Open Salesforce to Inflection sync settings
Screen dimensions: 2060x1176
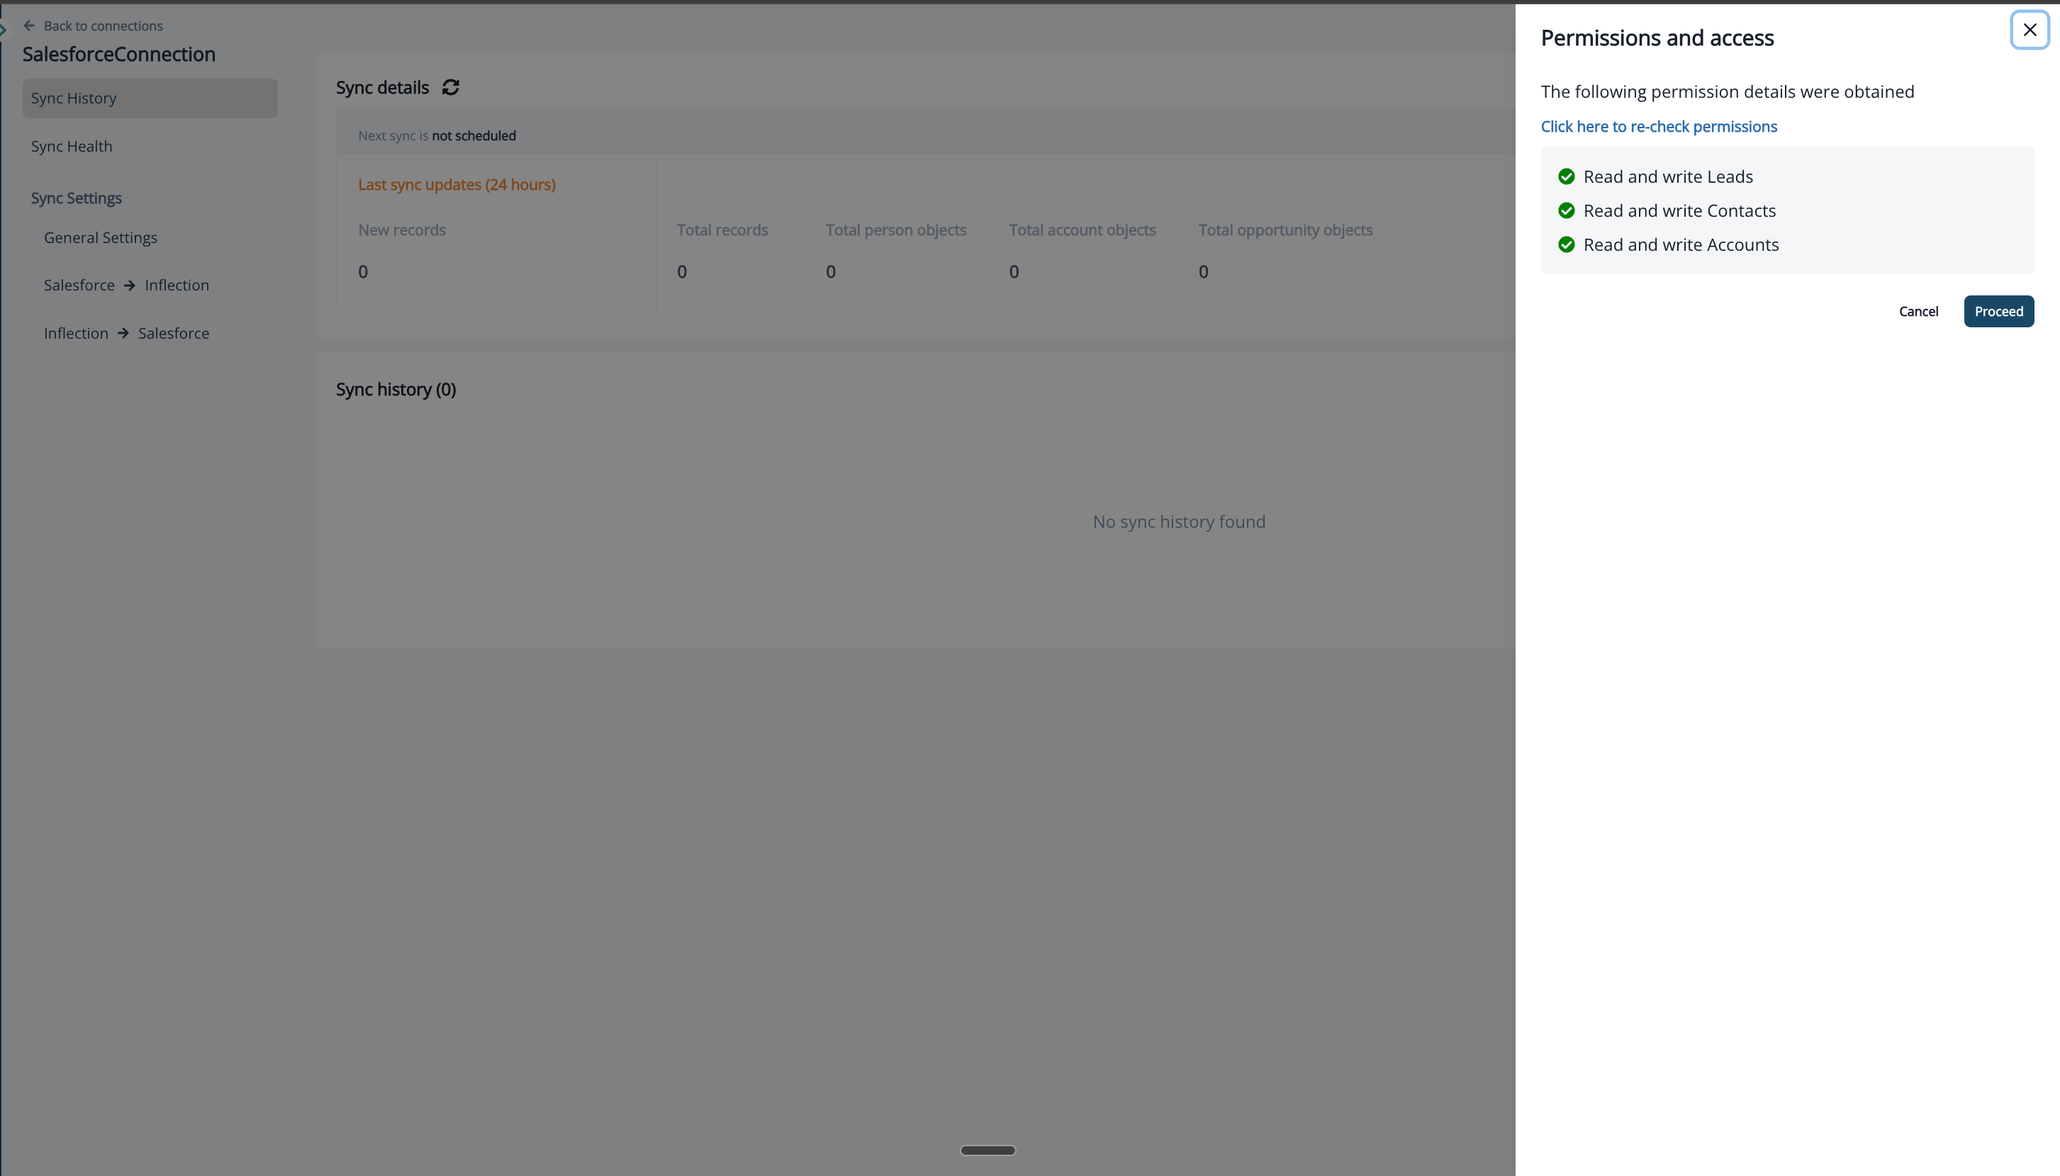click(126, 285)
